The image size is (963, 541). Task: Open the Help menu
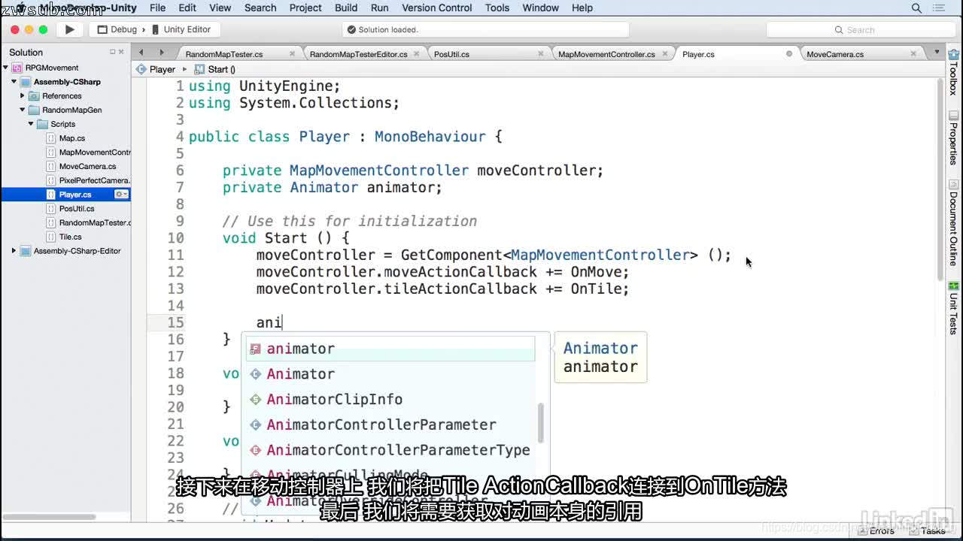pyautogui.click(x=582, y=8)
